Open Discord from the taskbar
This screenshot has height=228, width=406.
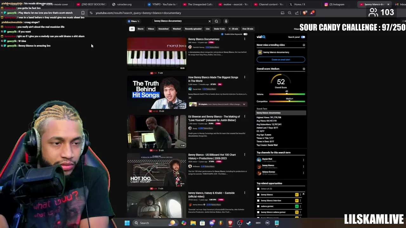[x=212, y=223]
